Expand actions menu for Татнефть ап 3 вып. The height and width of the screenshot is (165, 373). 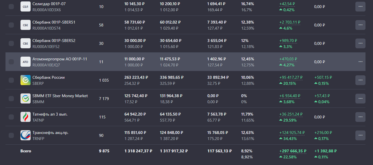tap(360, 117)
